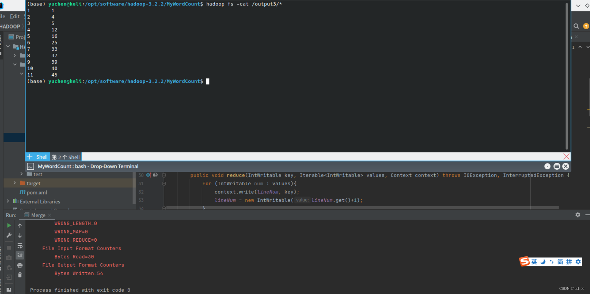
Task: Switch to the Shell tab in Yakuake
Action: 42,157
